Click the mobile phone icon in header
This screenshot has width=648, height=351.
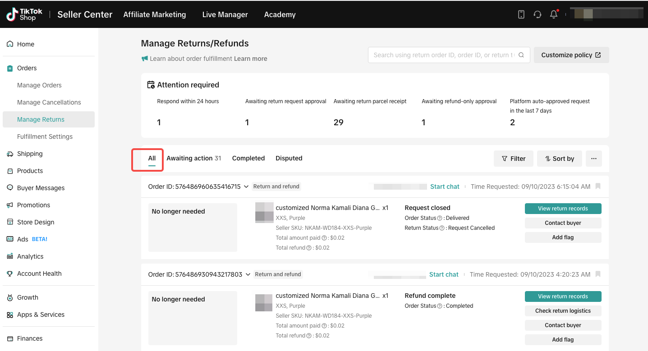[521, 14]
